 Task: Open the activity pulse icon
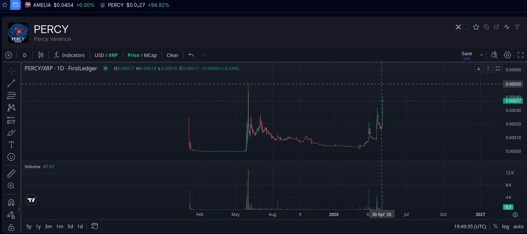(x=507, y=27)
